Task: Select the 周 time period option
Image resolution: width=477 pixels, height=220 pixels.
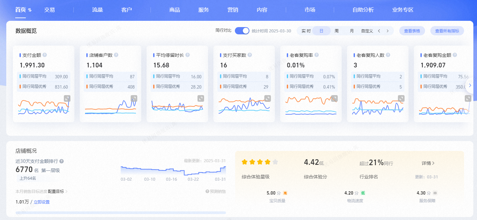Action: (336, 31)
